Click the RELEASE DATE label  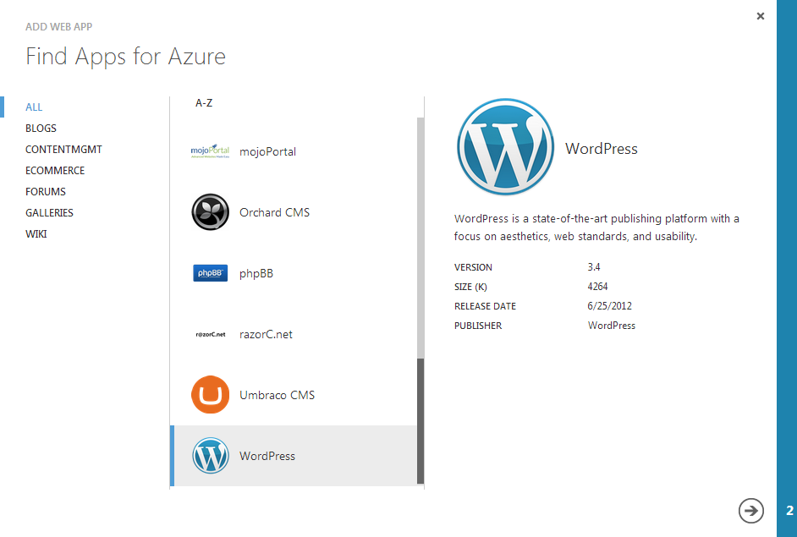pyautogui.click(x=485, y=306)
